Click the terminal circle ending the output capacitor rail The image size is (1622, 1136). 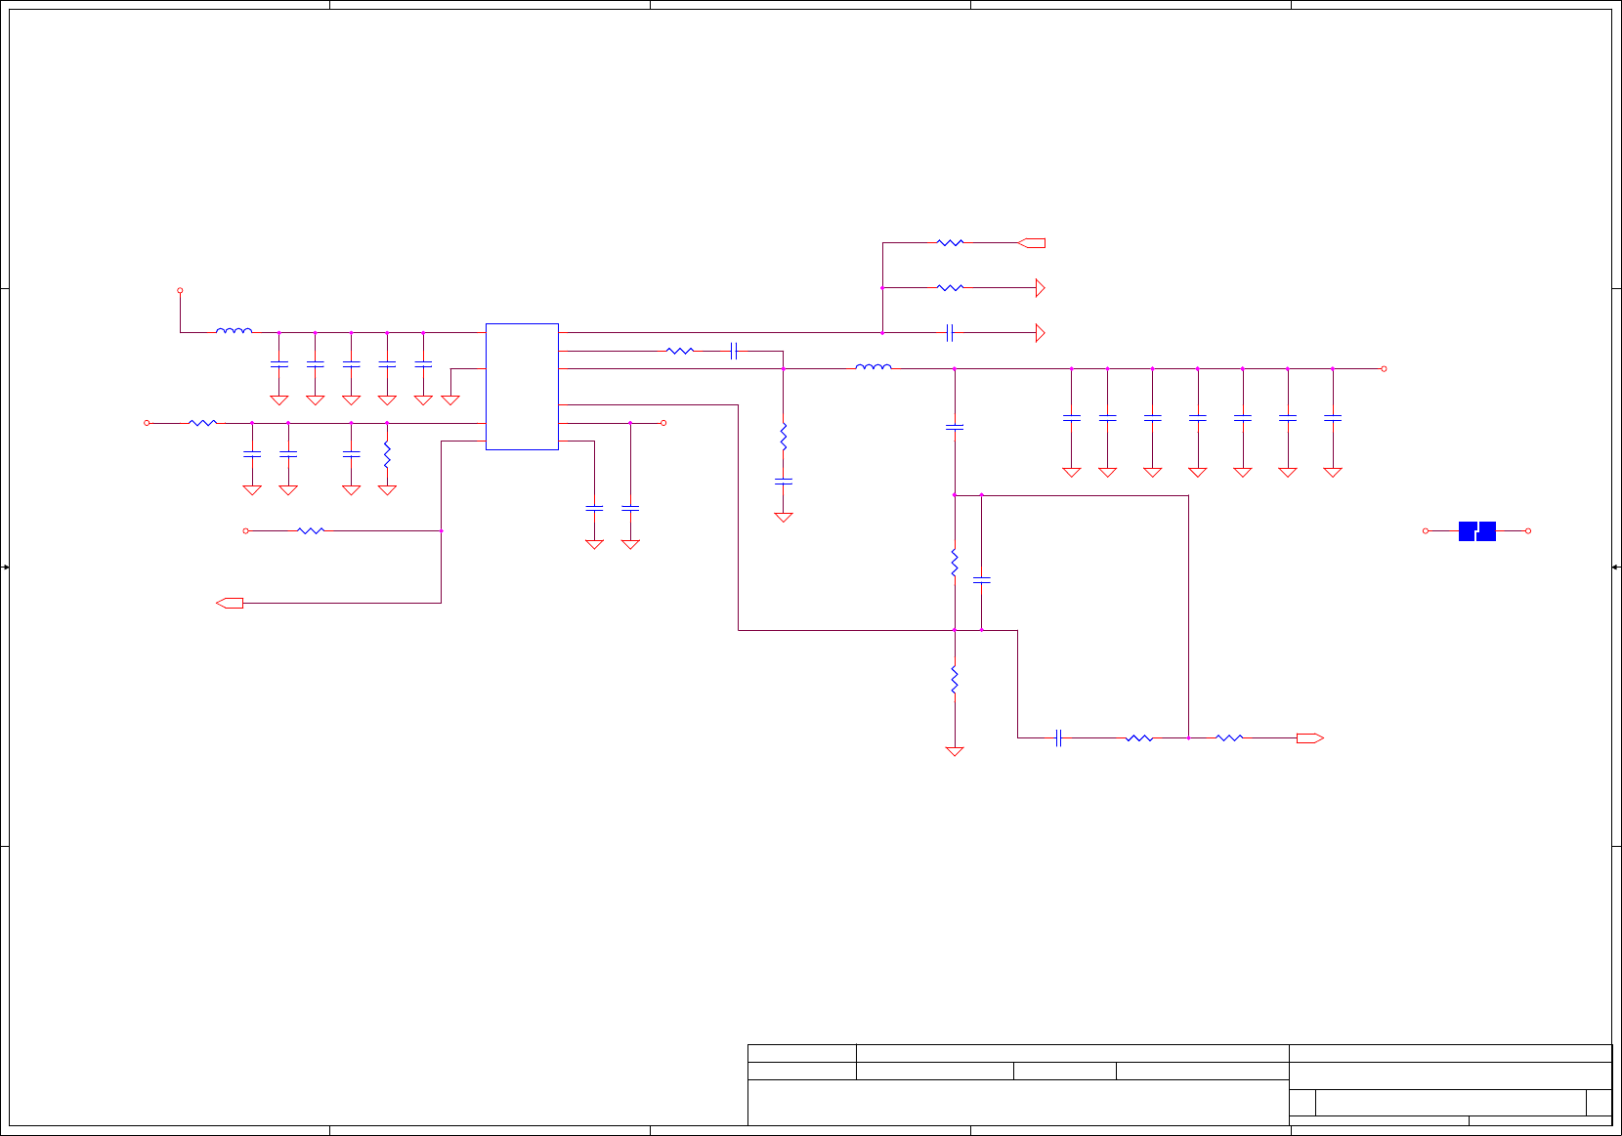click(1385, 369)
